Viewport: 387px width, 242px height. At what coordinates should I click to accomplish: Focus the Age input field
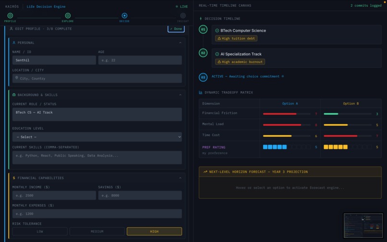click(x=140, y=60)
